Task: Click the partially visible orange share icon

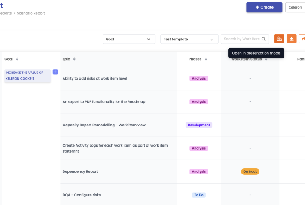Action: click(302, 39)
